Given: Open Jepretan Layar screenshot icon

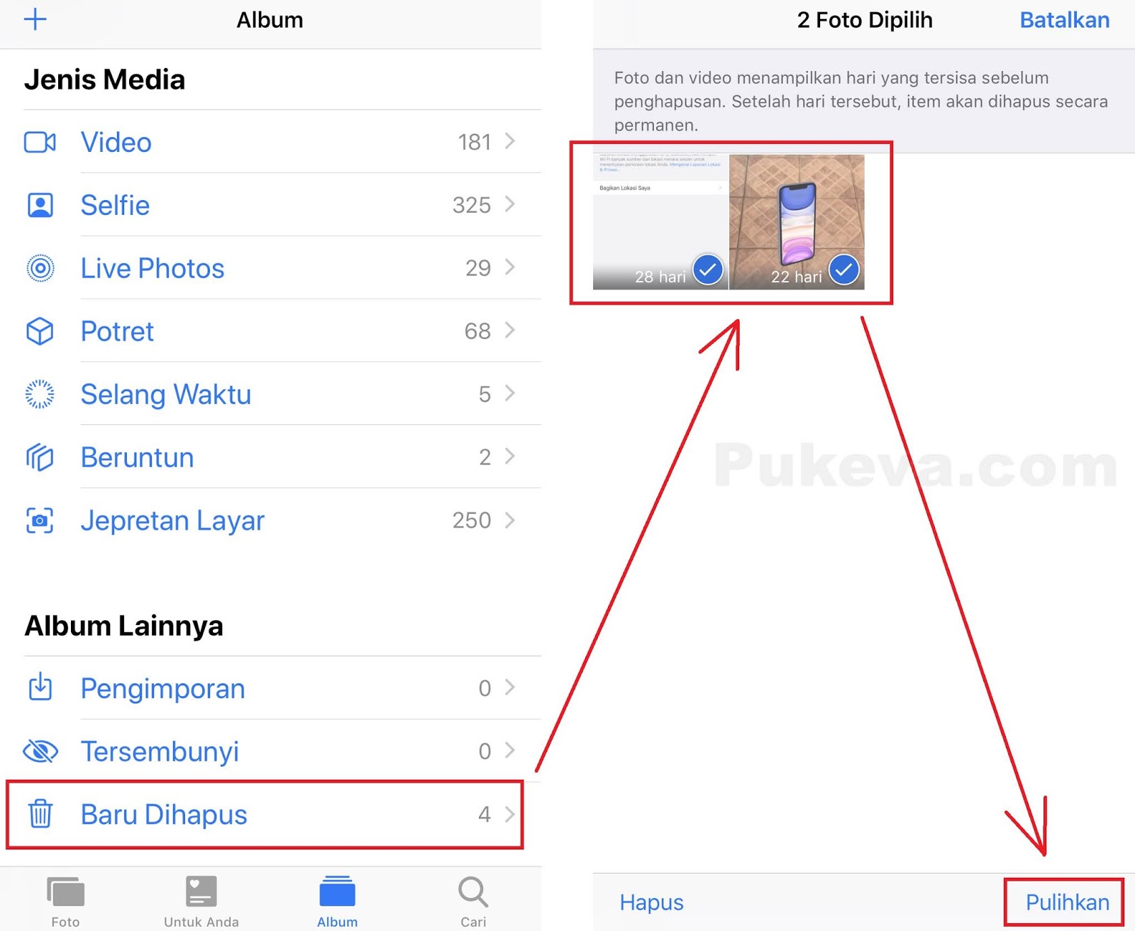Looking at the screenshot, I should 40,521.
